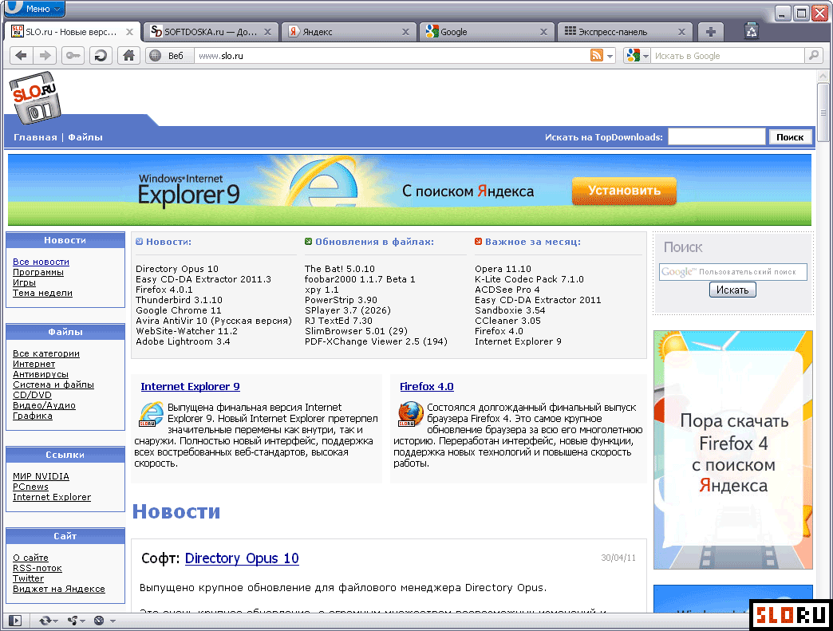The image size is (833, 631).
Task: Close the Яндекс tab
Action: click(x=405, y=32)
